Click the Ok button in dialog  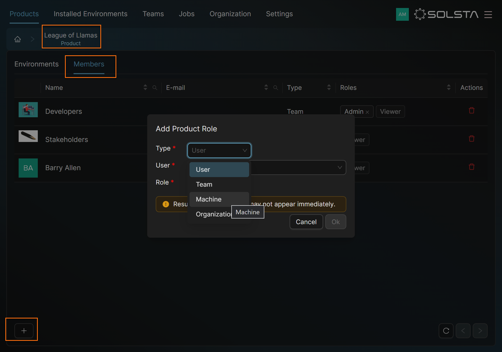(x=336, y=222)
